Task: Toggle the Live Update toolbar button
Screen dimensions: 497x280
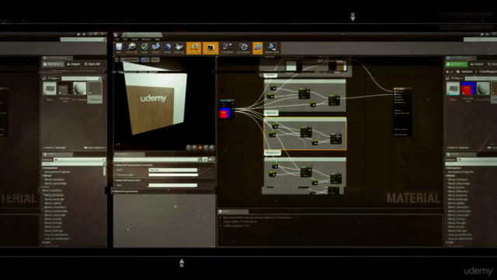Action: (243, 48)
